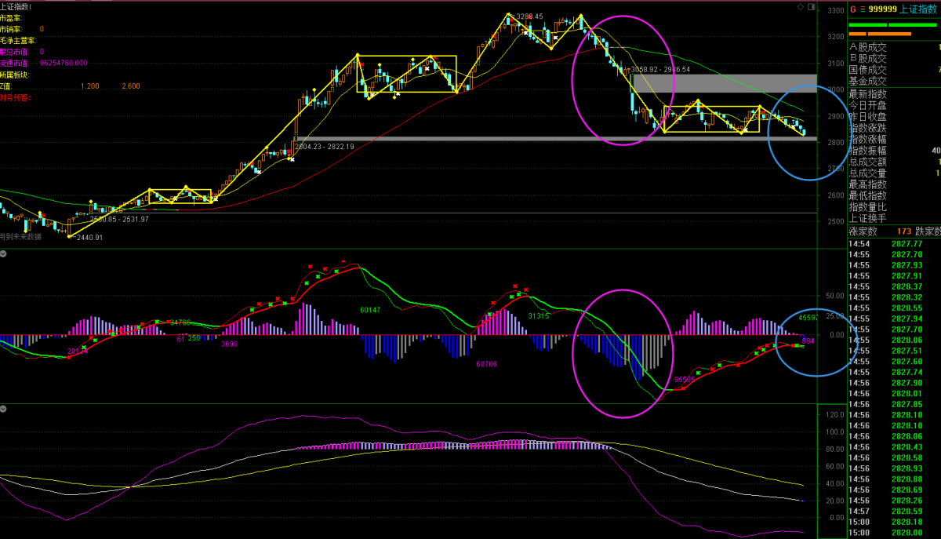Select the 最新指数 row in quote panel
This screenshot has height=539, width=941.
pos(867,93)
